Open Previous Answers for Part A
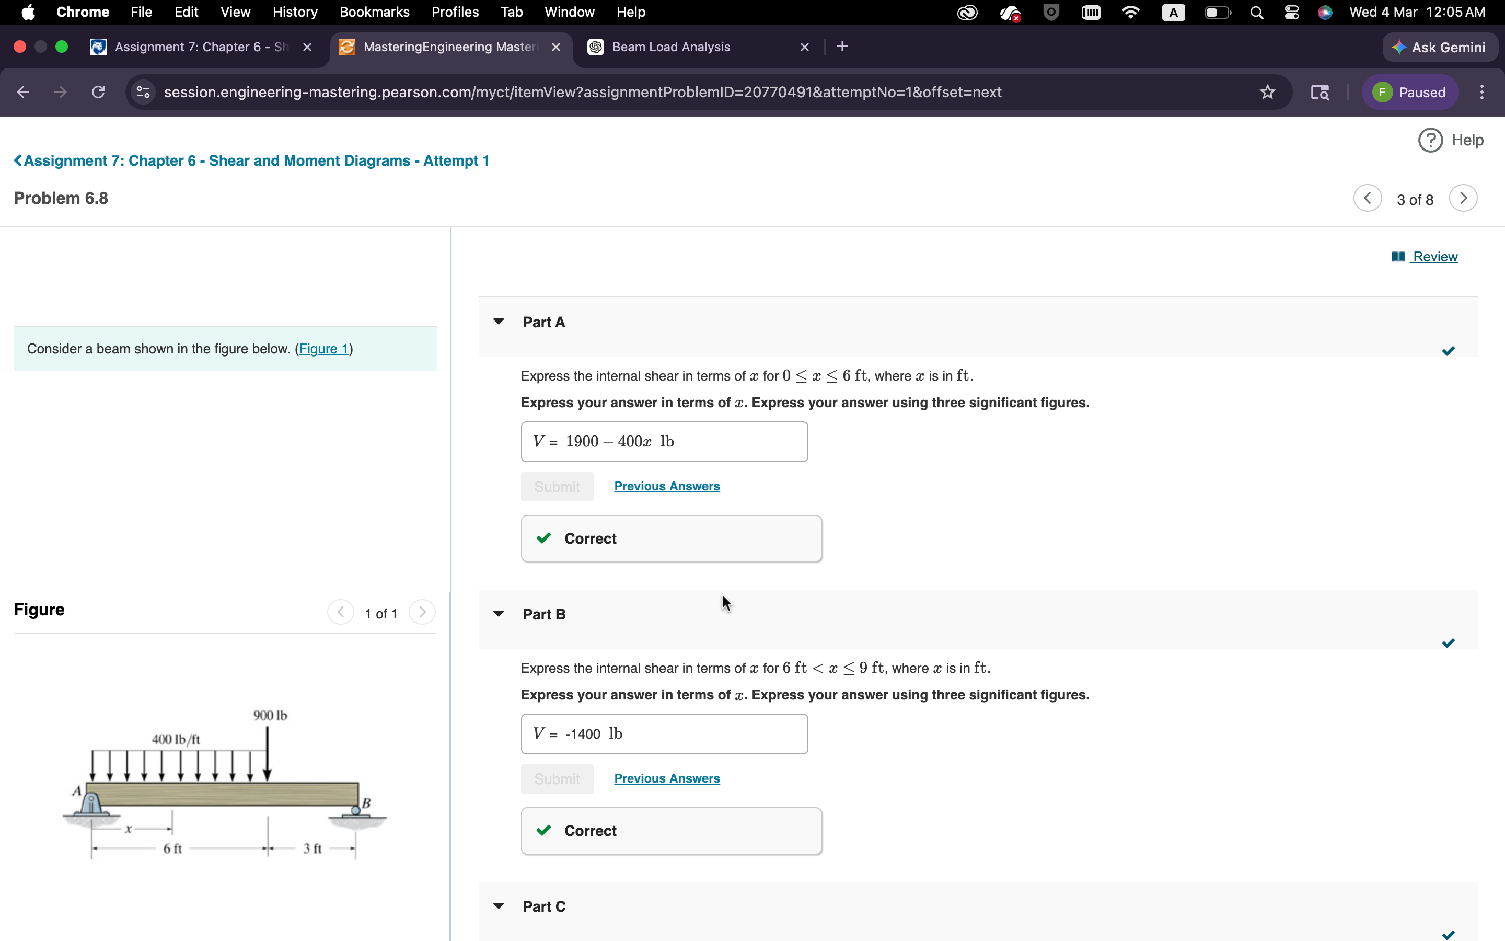The height and width of the screenshot is (941, 1505). tap(667, 486)
